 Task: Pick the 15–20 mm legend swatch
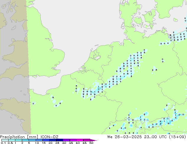point(46,140)
